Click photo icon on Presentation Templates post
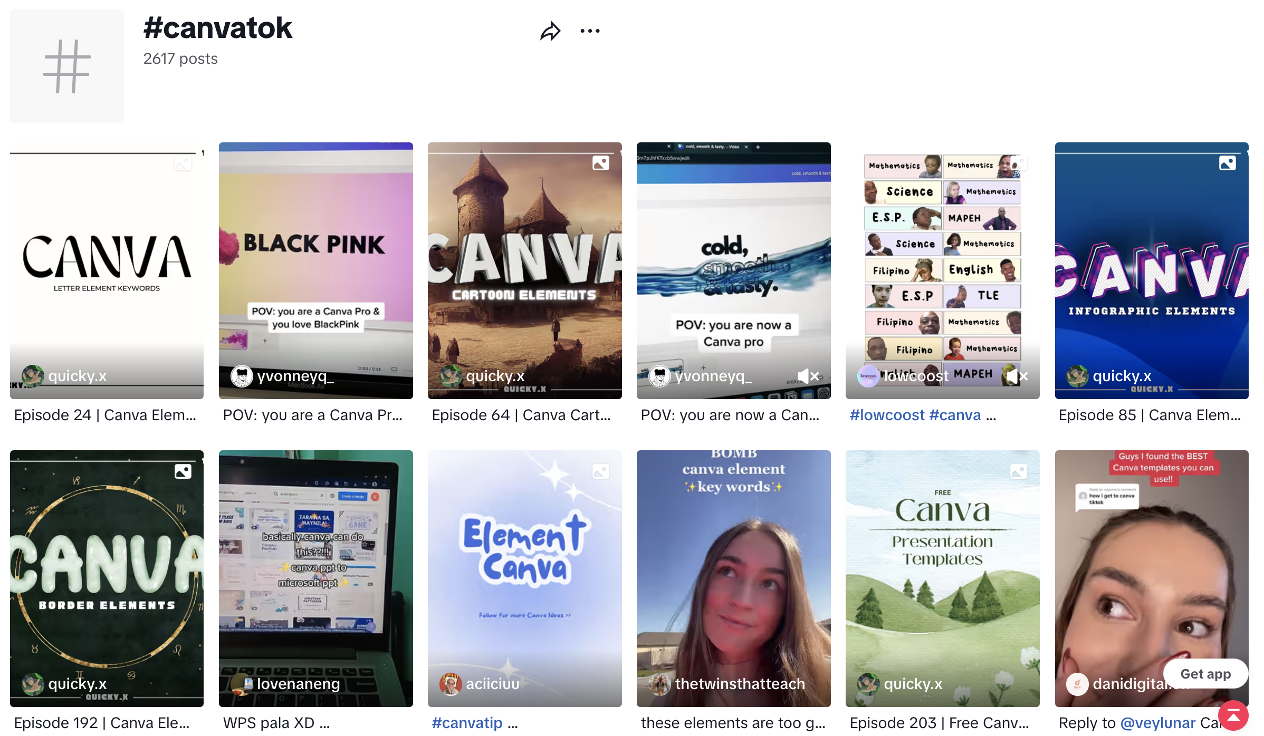1264x736 pixels. [1018, 471]
